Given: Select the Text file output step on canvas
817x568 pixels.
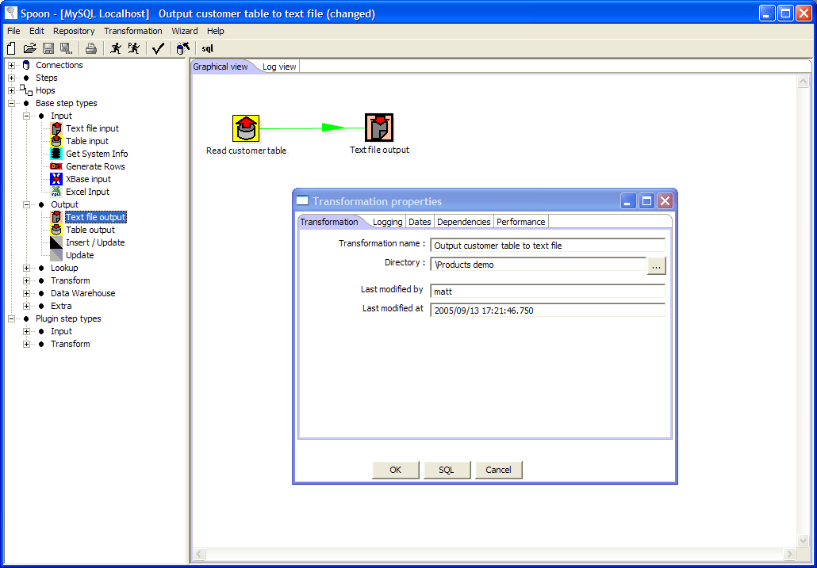Looking at the screenshot, I should [x=379, y=128].
